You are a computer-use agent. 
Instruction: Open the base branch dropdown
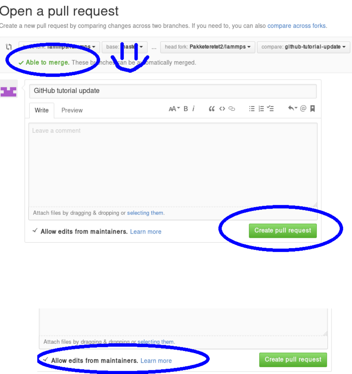[125, 47]
